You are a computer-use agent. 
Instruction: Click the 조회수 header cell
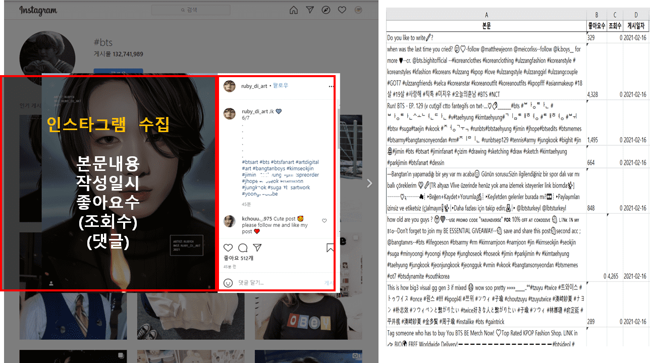[615, 25]
